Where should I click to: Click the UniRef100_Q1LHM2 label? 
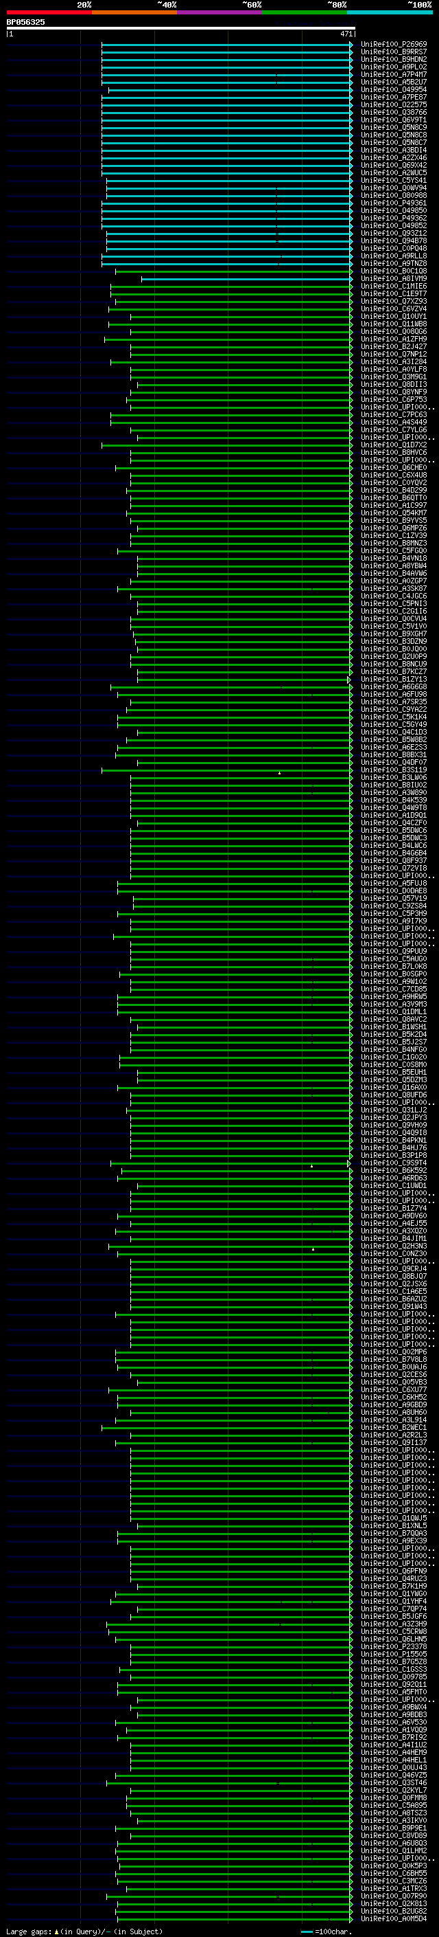393,1850
